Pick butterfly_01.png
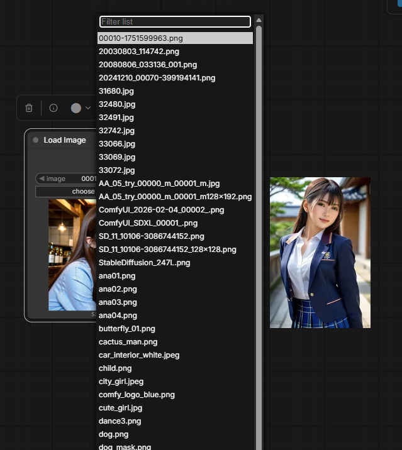This screenshot has width=402, height=450. point(175,329)
